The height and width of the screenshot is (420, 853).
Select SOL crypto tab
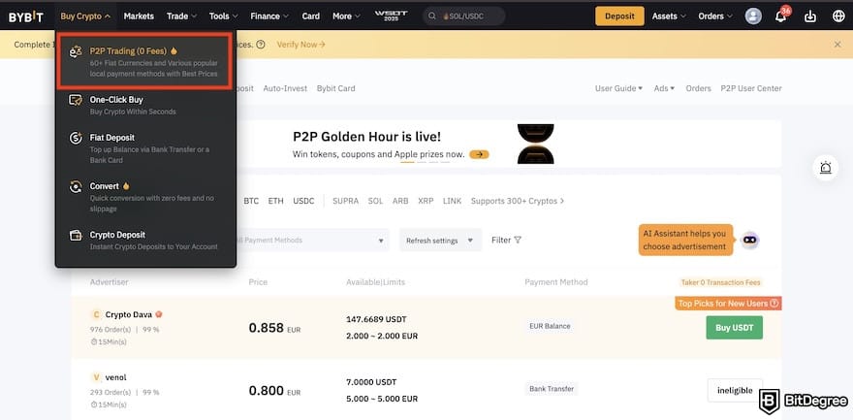coord(375,201)
